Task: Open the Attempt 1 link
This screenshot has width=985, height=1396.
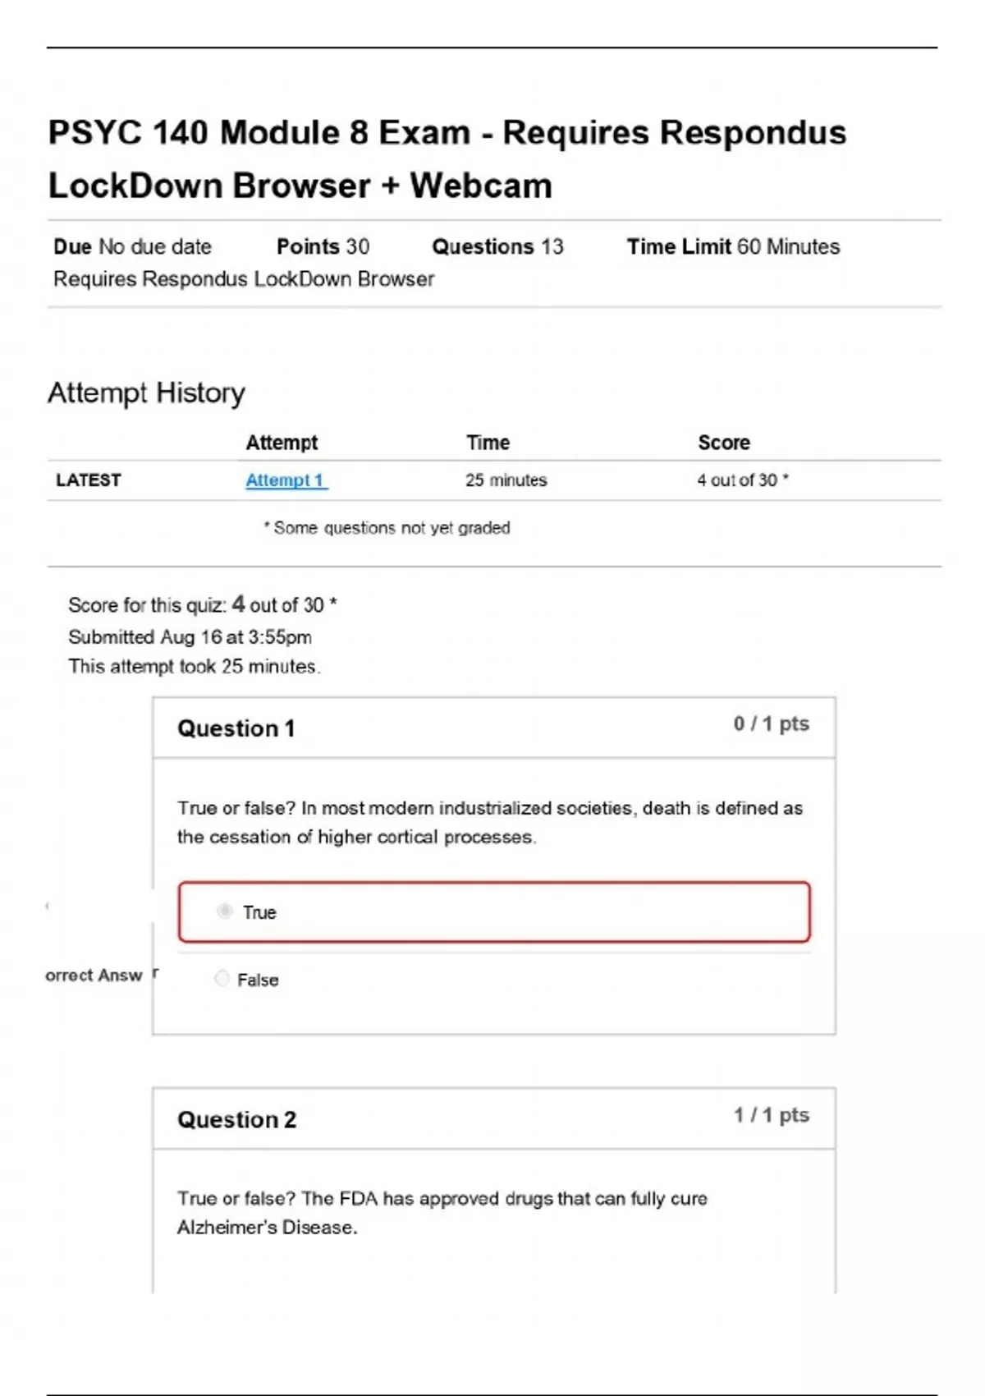Action: click(x=286, y=480)
